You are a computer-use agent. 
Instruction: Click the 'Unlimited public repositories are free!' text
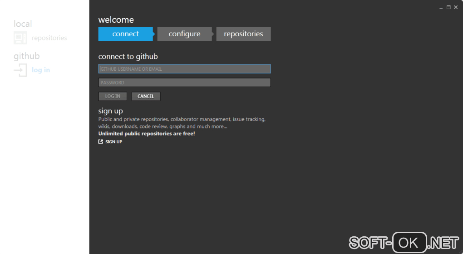[x=147, y=134]
